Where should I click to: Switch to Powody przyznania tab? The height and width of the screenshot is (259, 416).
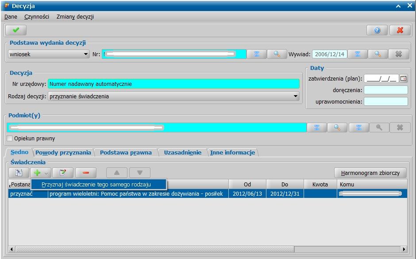pyautogui.click(x=63, y=153)
